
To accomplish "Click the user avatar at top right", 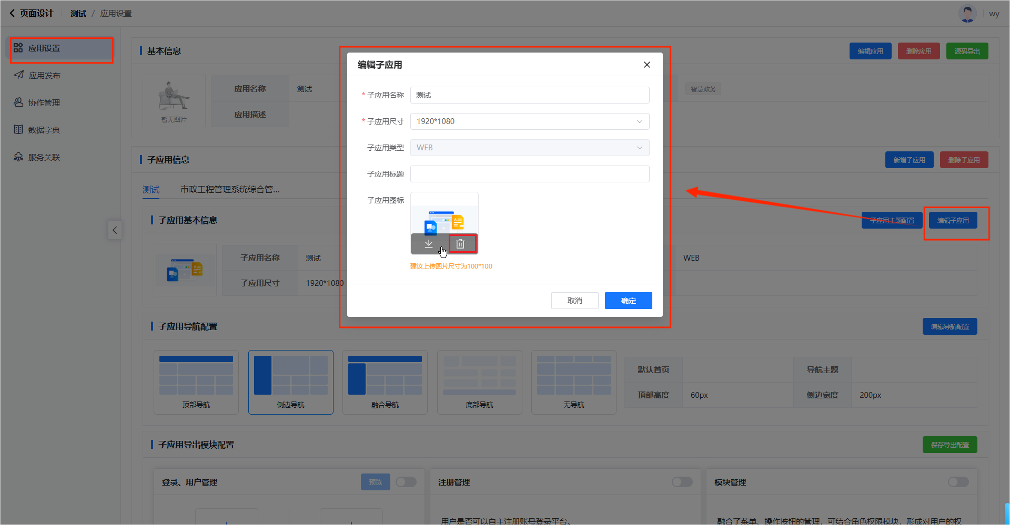I will point(967,14).
